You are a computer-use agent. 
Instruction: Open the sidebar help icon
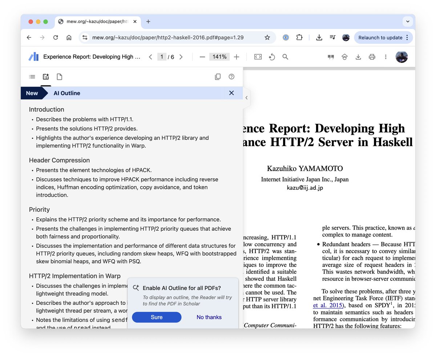231,77
